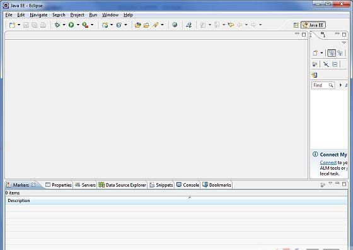Expand the arrow next to Find field
Screen dimensions: 353x250
340,85
